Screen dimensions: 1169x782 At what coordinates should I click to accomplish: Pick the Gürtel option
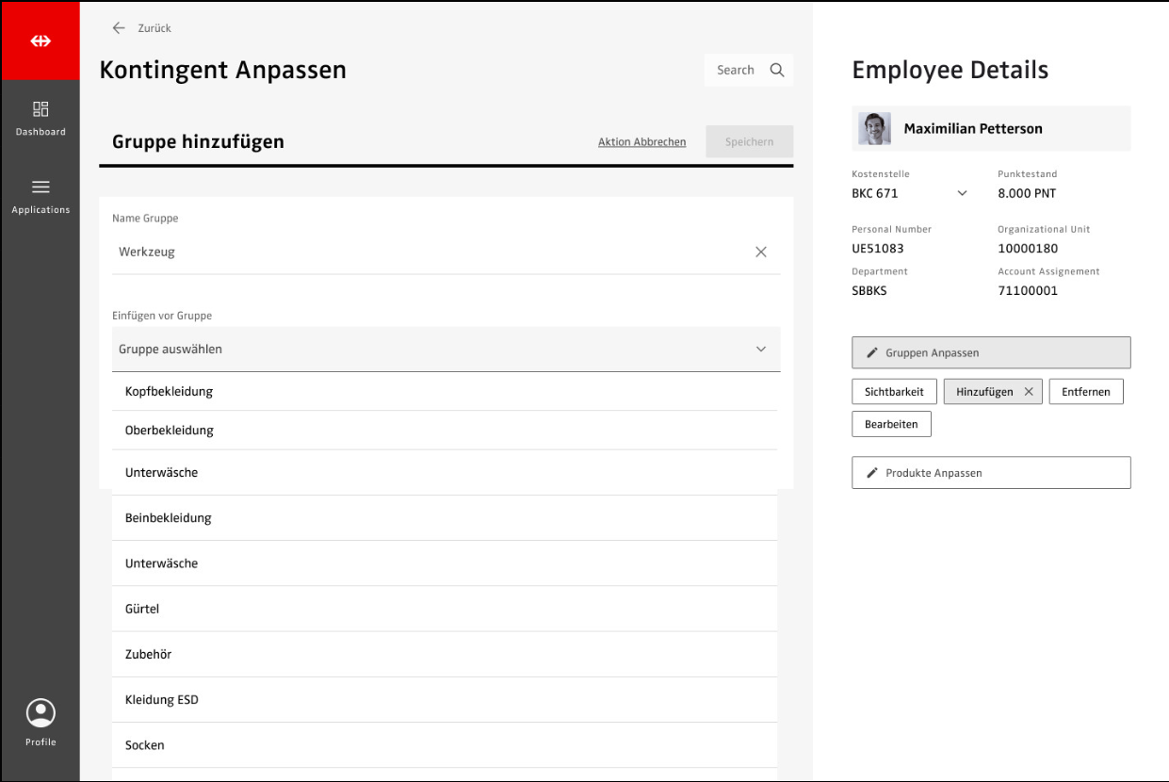(142, 609)
